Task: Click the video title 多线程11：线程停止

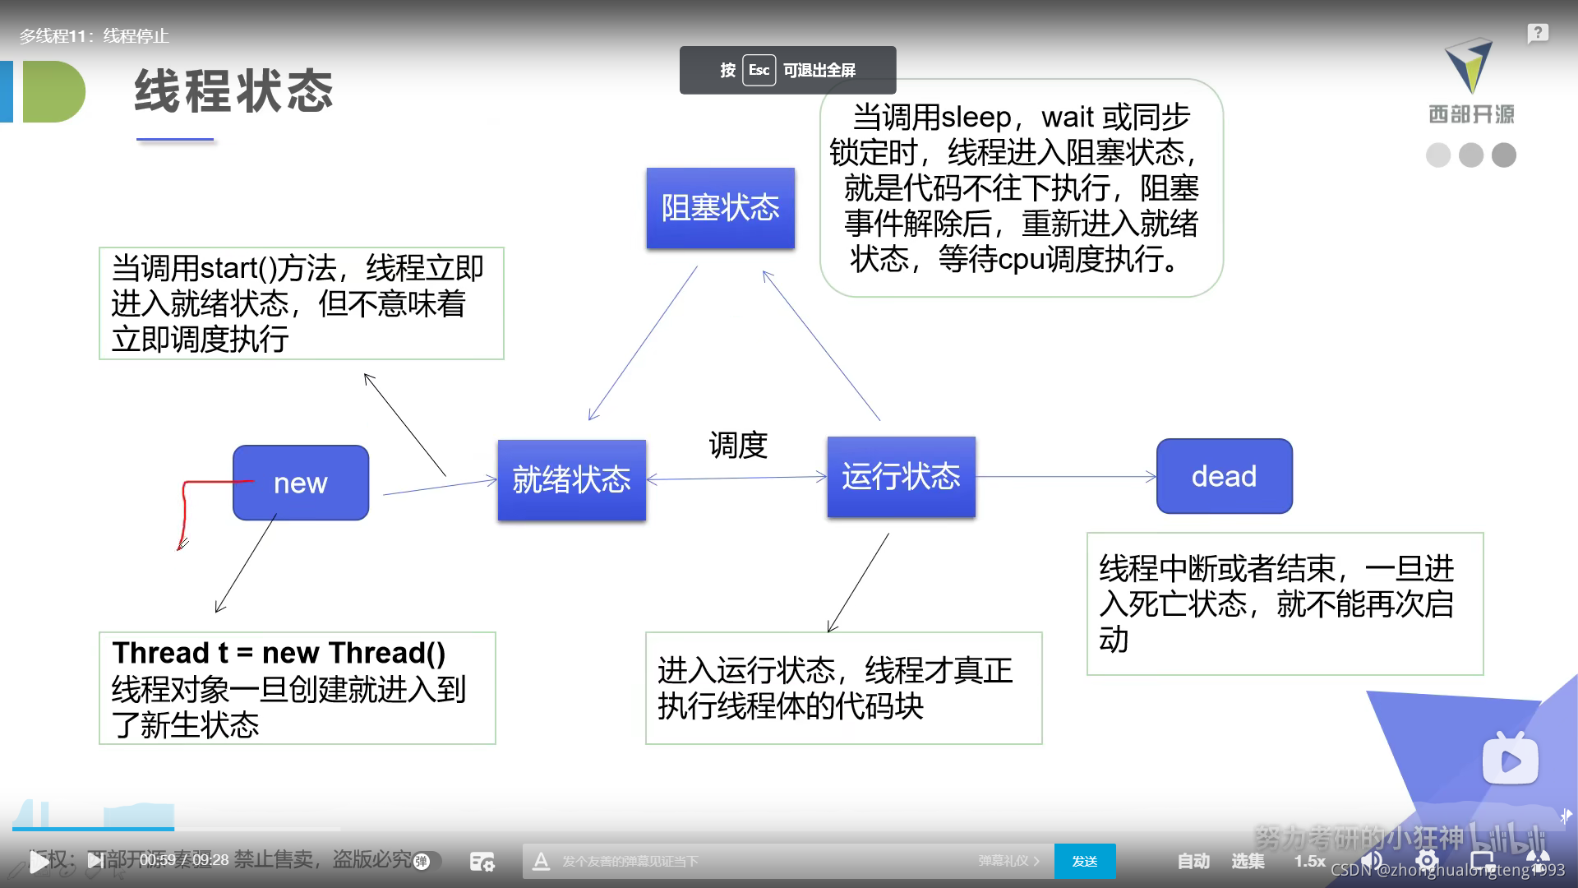Action: [x=95, y=36]
